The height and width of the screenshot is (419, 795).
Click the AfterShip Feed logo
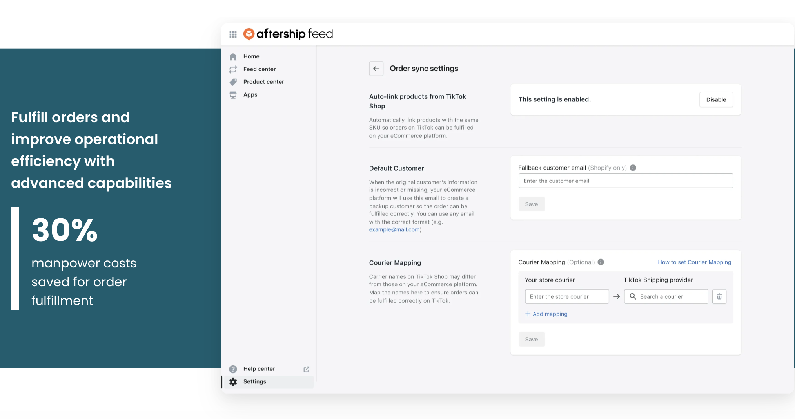tap(288, 34)
